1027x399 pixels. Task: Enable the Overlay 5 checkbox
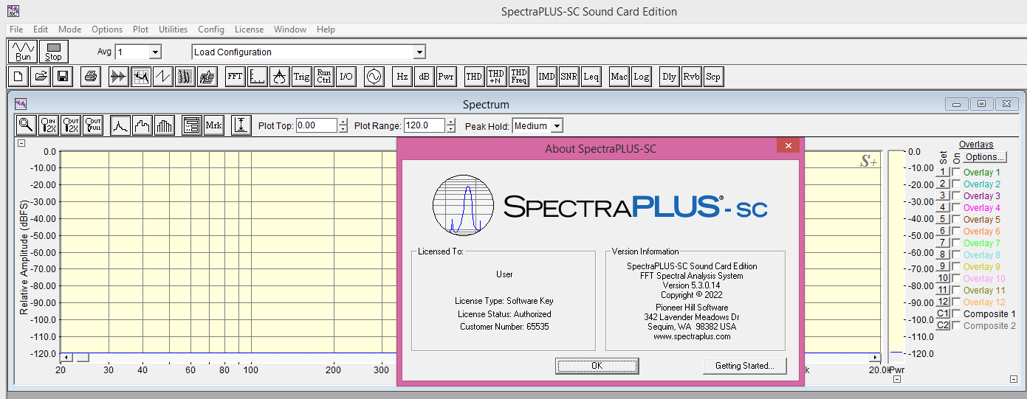coord(957,219)
